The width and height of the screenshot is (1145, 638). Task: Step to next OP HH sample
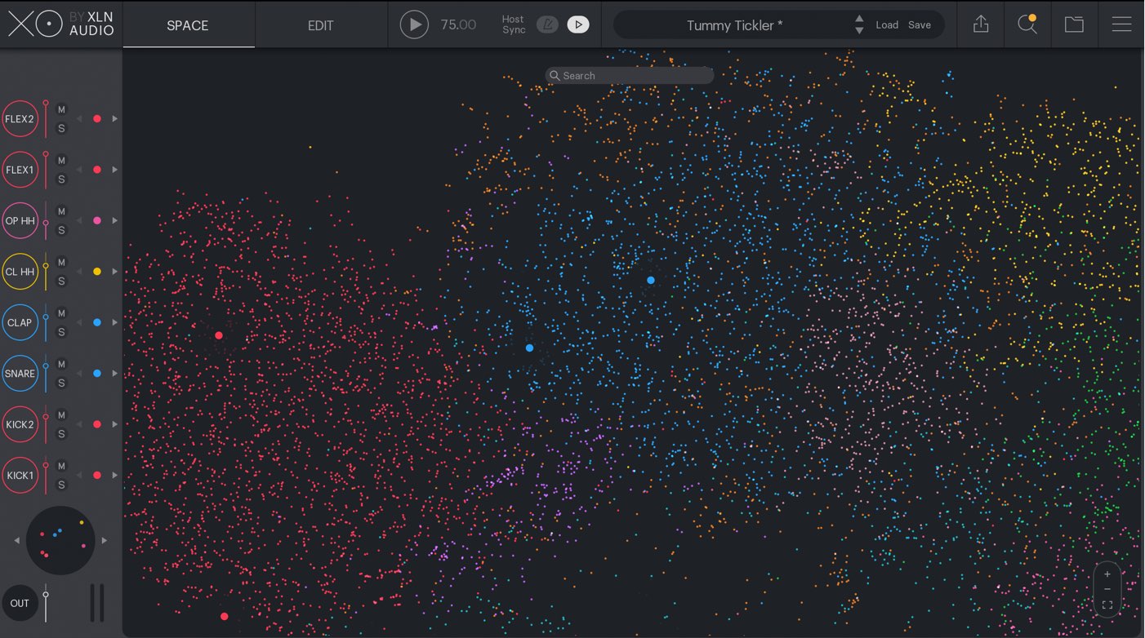click(114, 221)
